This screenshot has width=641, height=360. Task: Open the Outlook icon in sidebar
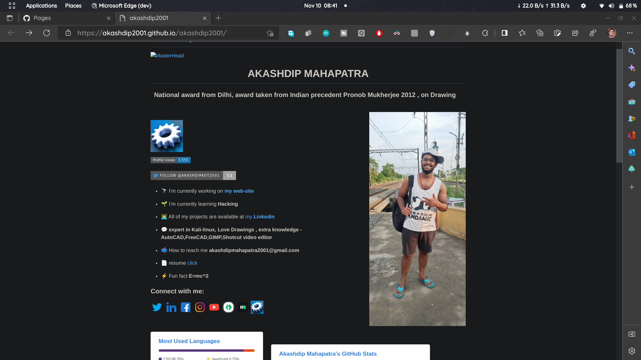pyautogui.click(x=631, y=152)
